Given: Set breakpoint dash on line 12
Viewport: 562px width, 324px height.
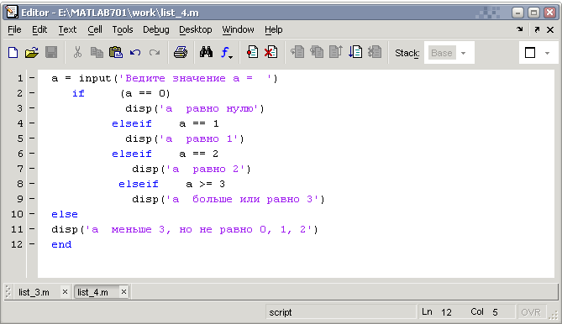Looking at the screenshot, I should click(32, 243).
